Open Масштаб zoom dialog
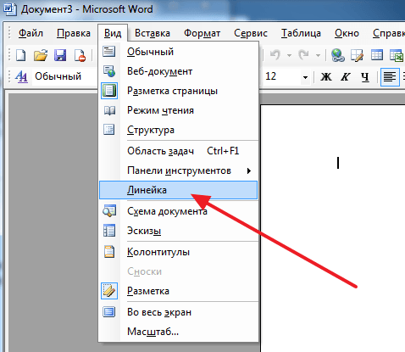This screenshot has width=405, height=352. (x=179, y=332)
